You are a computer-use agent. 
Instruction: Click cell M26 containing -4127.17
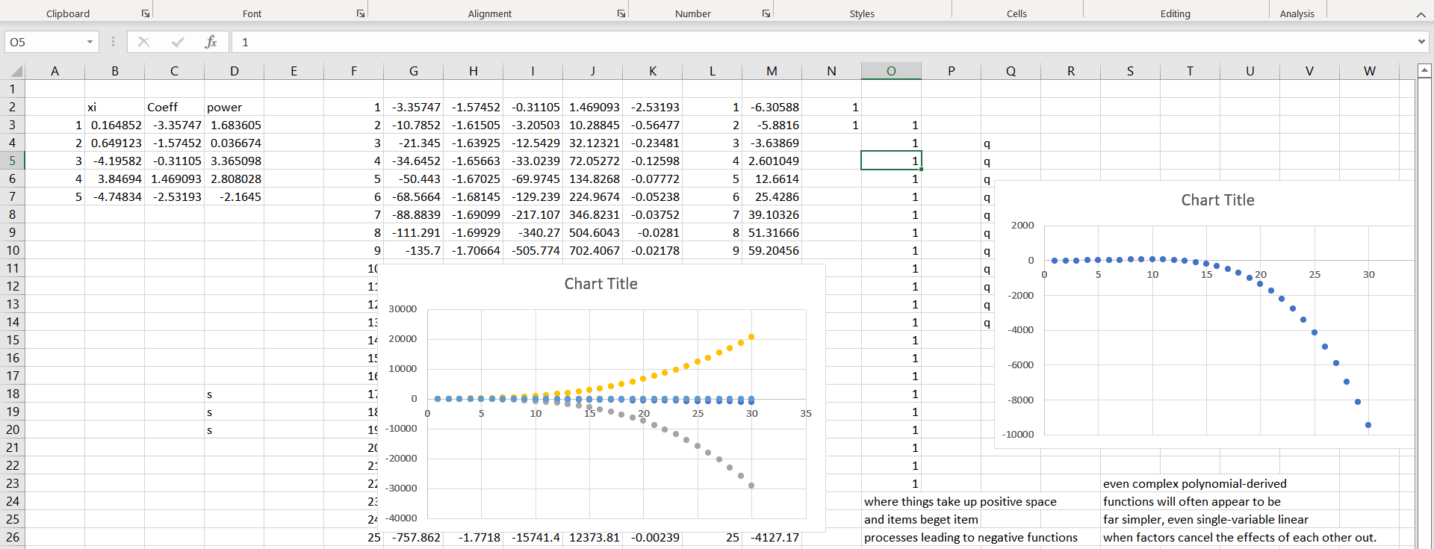pyautogui.click(x=772, y=537)
